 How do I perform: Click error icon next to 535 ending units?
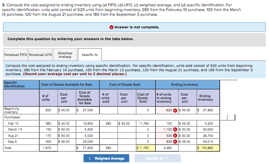[x=175, y=136]
